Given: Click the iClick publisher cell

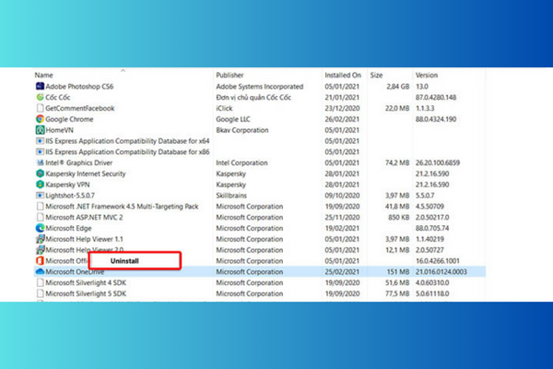Looking at the screenshot, I should coord(224,108).
